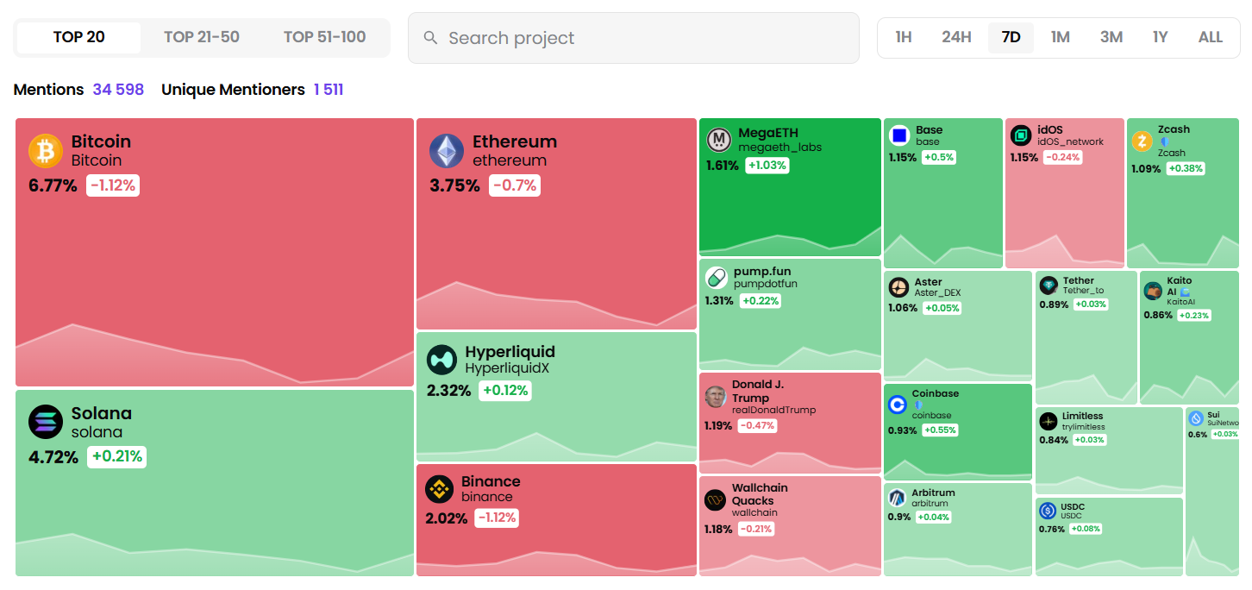Click Donald J. Trump avatar
This screenshot has width=1252, height=590.
(x=716, y=397)
